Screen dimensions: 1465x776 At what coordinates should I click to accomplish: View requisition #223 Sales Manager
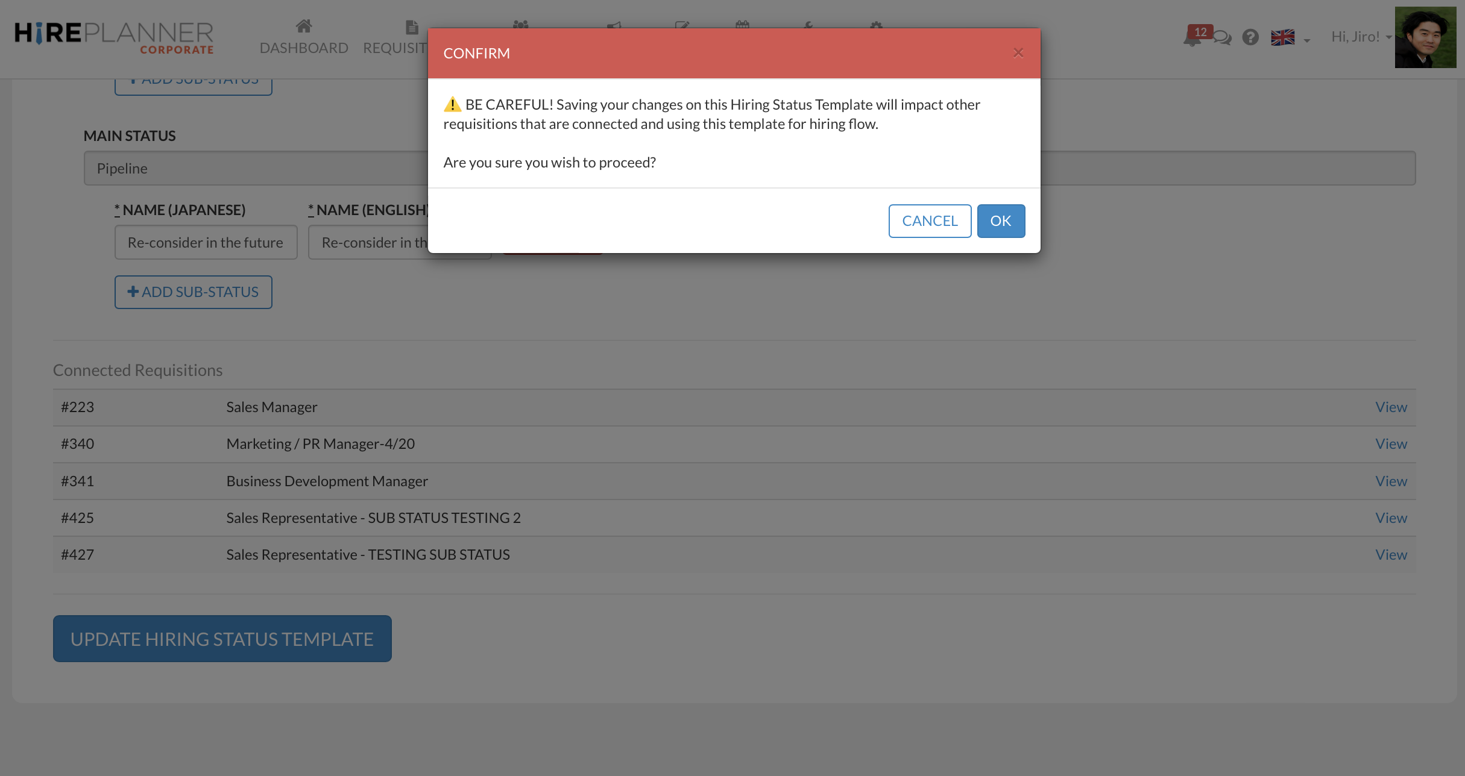[1390, 407]
